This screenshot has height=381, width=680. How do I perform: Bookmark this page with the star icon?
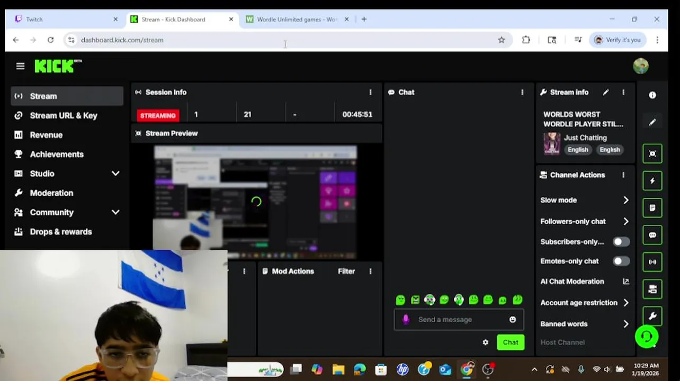502,40
